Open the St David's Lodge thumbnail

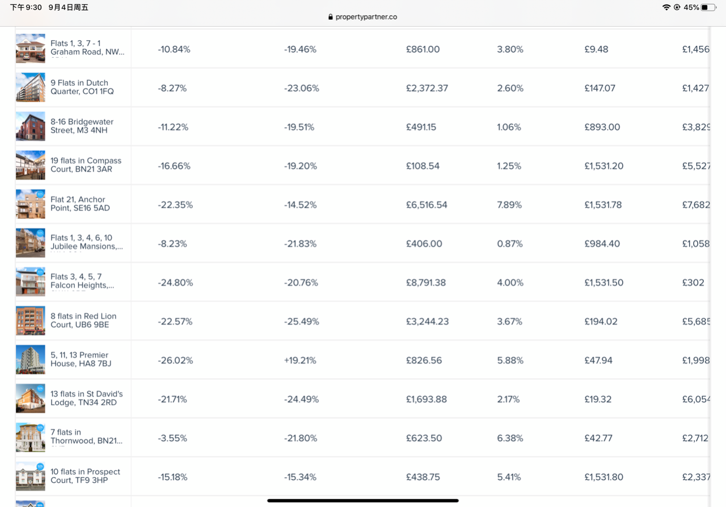31,399
